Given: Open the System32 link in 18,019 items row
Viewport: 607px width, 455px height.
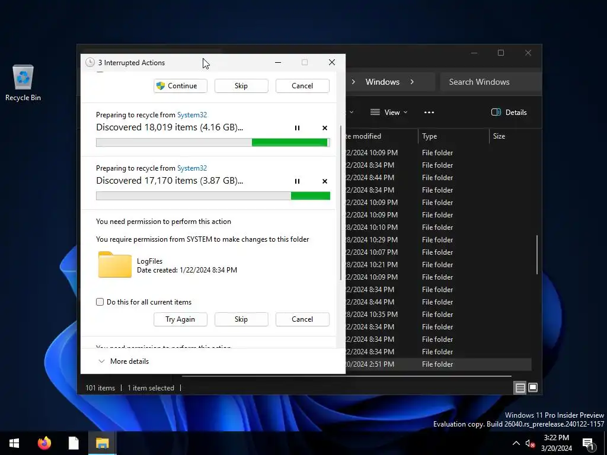Looking at the screenshot, I should pos(192,115).
